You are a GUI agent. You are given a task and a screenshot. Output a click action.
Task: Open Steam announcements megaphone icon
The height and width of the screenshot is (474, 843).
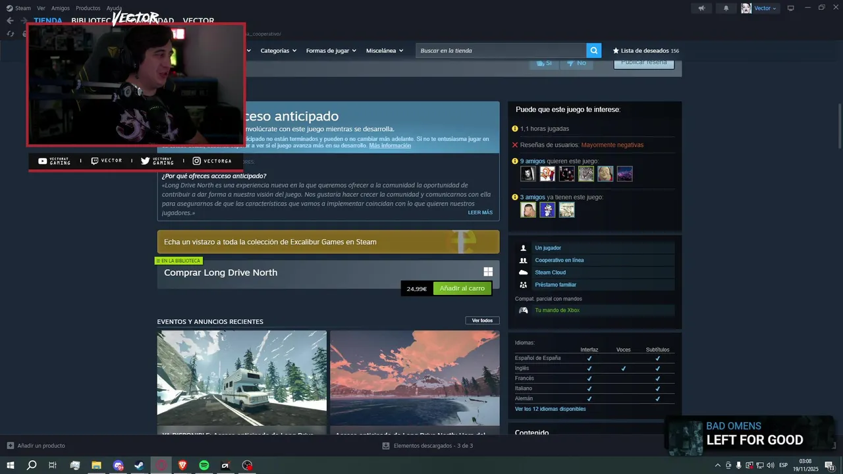[x=701, y=8]
